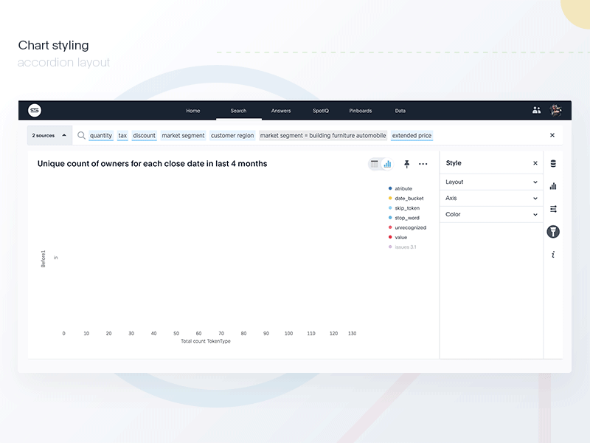Open the chart type selector in right sidebar
The width and height of the screenshot is (590, 443).
click(553, 186)
